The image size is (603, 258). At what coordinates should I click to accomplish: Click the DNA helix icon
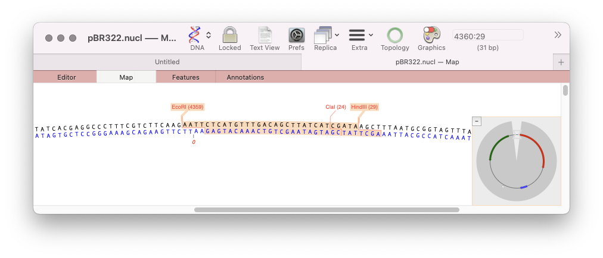(x=194, y=34)
